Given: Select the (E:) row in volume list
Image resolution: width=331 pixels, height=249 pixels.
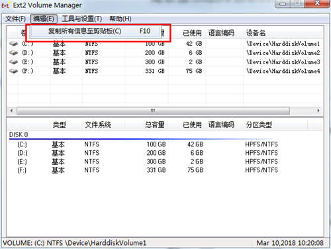Looking at the screenshot, I should pyautogui.click(x=165, y=62).
